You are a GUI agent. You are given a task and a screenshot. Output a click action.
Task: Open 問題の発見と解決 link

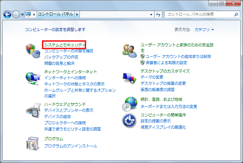point(59,63)
